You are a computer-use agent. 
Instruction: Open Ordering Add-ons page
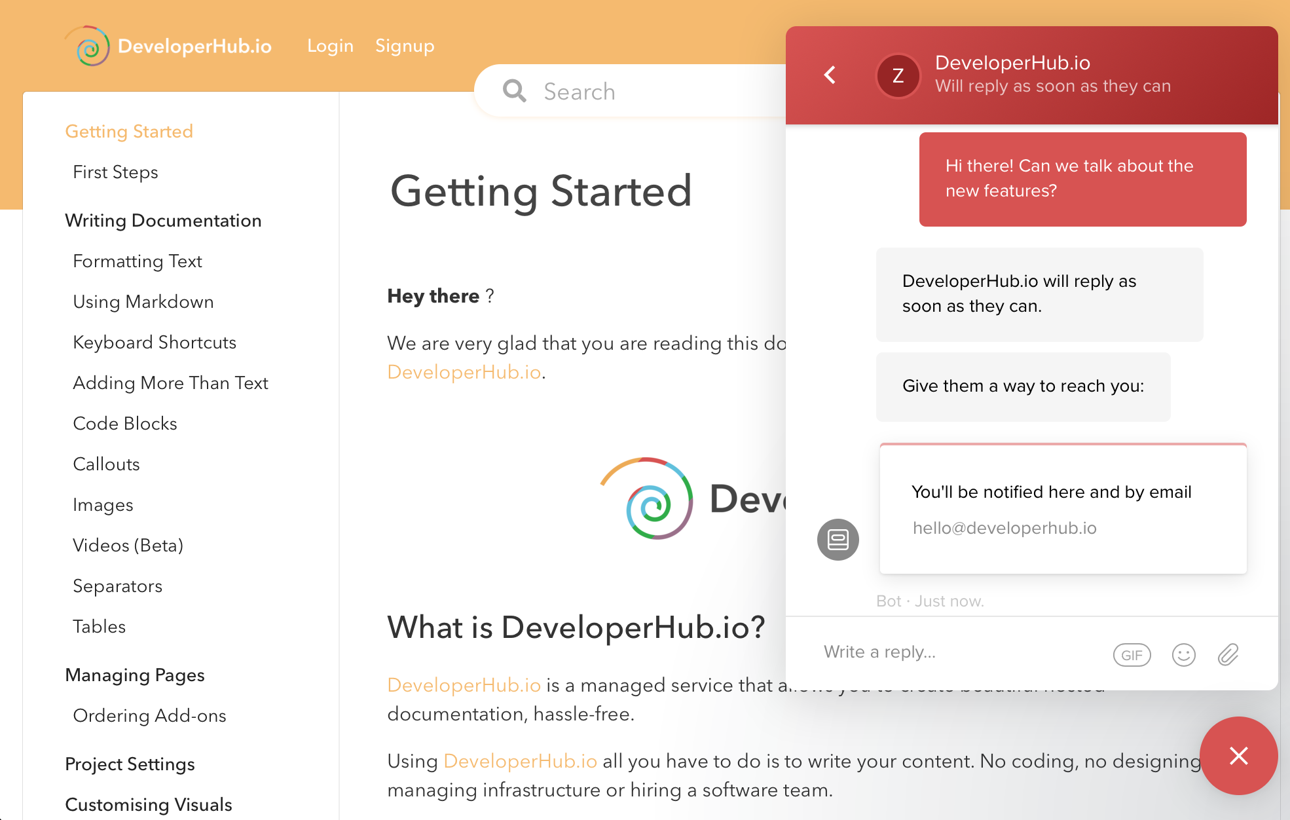click(149, 715)
